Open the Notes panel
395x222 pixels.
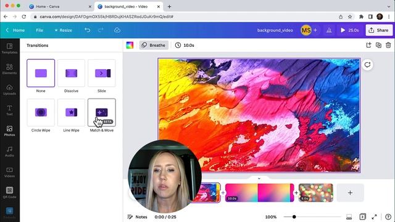click(x=138, y=216)
